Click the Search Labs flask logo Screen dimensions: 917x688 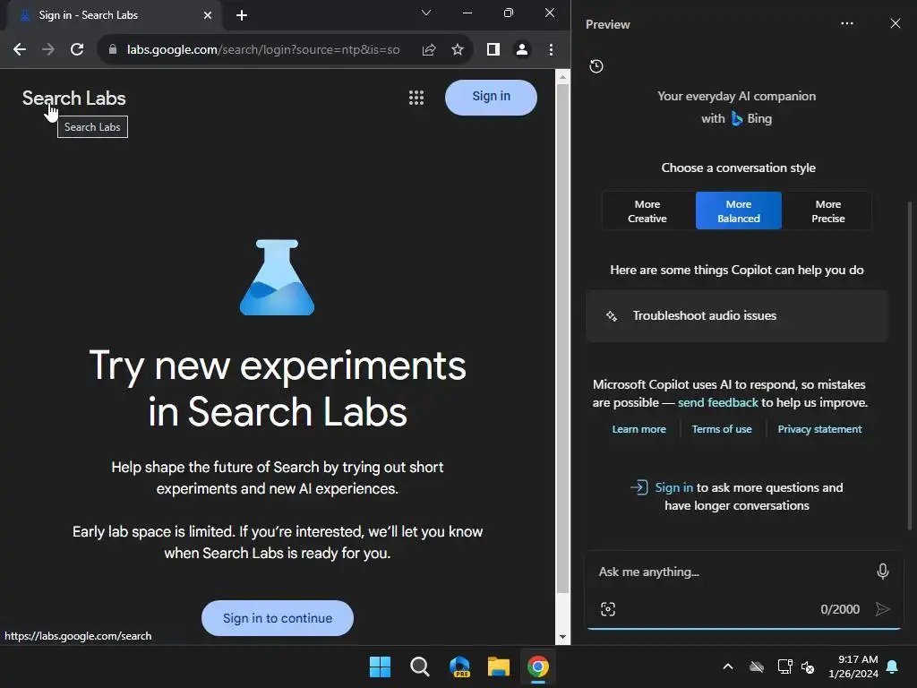coord(278,278)
